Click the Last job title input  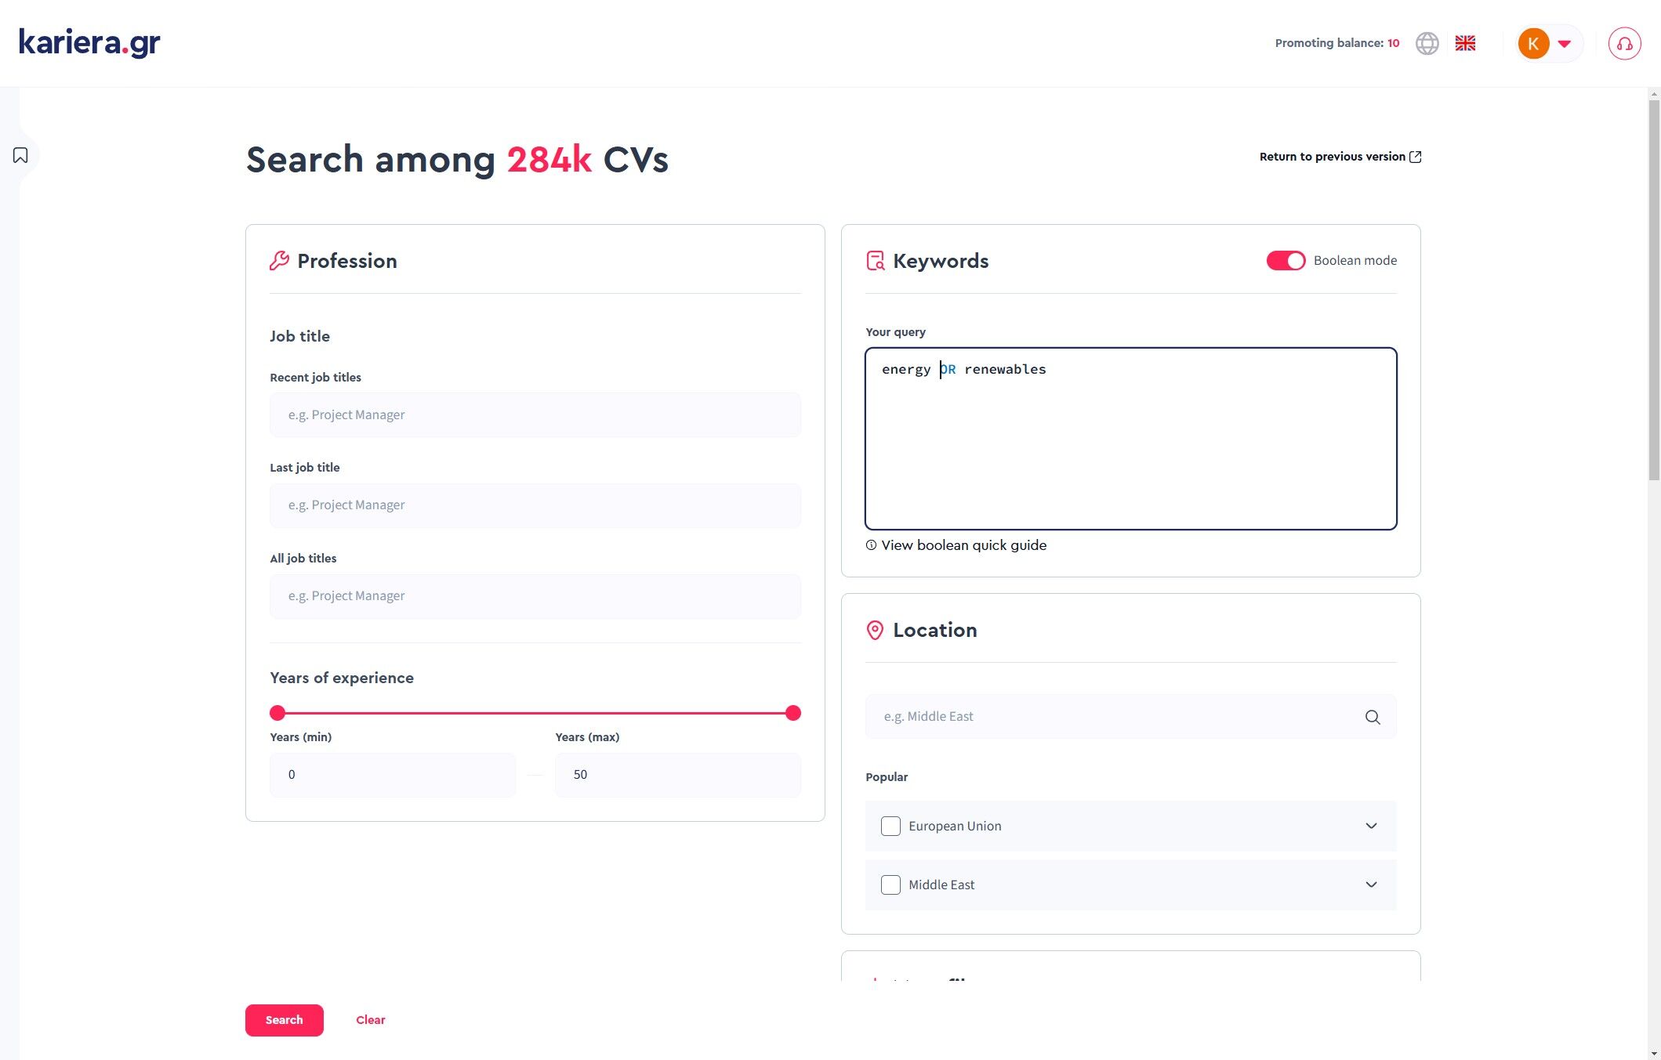pyautogui.click(x=535, y=505)
